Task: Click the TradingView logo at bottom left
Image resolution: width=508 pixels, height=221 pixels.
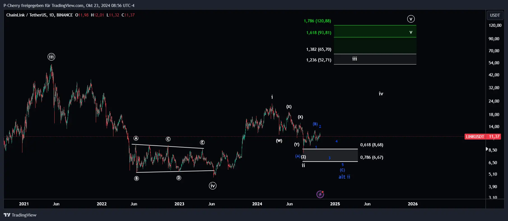Action: (20, 215)
